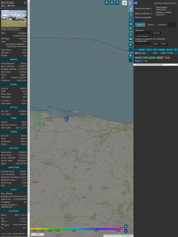This screenshot has width=178, height=237.
Task: Toggle the ADS-B source legend label
Action: (x=138, y=58)
